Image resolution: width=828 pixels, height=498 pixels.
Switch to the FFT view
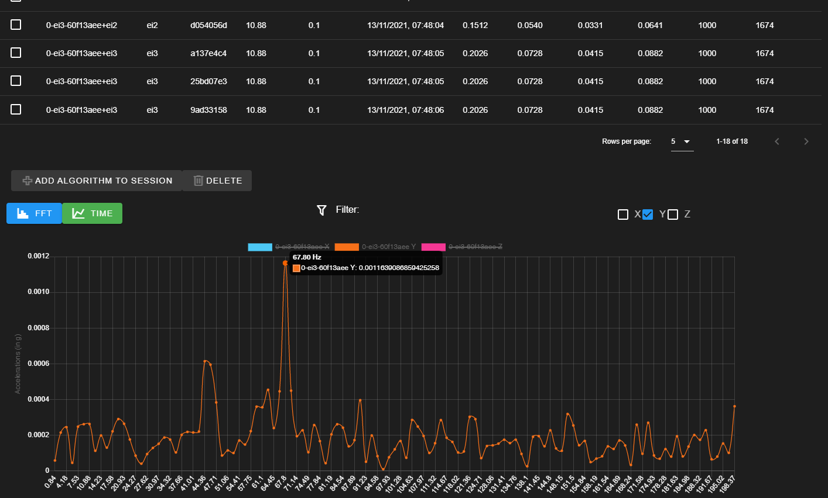pyautogui.click(x=34, y=213)
